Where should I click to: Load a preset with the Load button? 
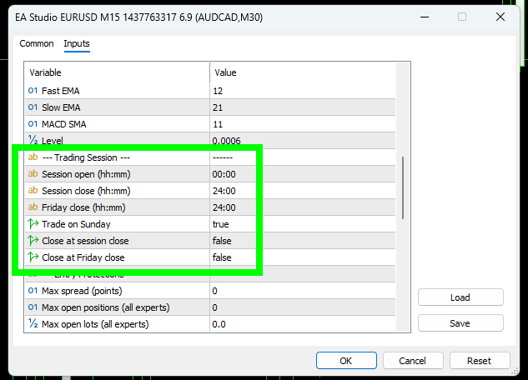[x=460, y=297]
